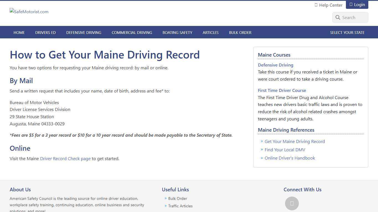378x212 pixels.
Task: Click the chevron beside Get Your Maine Driving Record
Action: click(x=262, y=141)
